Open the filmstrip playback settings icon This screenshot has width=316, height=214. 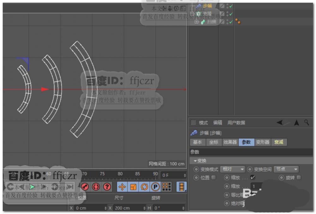(181, 187)
